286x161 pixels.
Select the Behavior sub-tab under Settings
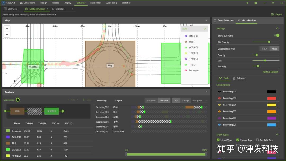pyautogui.click(x=239, y=78)
